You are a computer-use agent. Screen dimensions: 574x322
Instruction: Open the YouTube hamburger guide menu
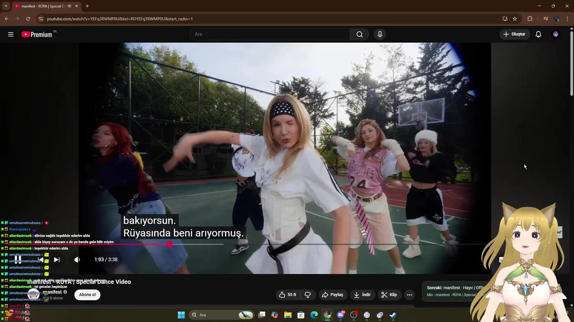pos(11,34)
